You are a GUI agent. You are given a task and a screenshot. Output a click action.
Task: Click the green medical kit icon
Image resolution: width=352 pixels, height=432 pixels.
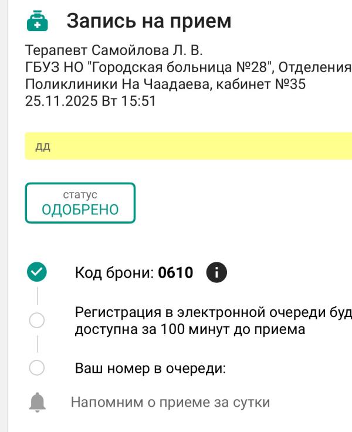pyautogui.click(x=36, y=22)
